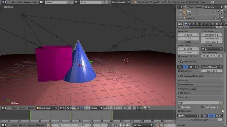
Task: Open the Particles properties tab icon
Action: point(221,24)
